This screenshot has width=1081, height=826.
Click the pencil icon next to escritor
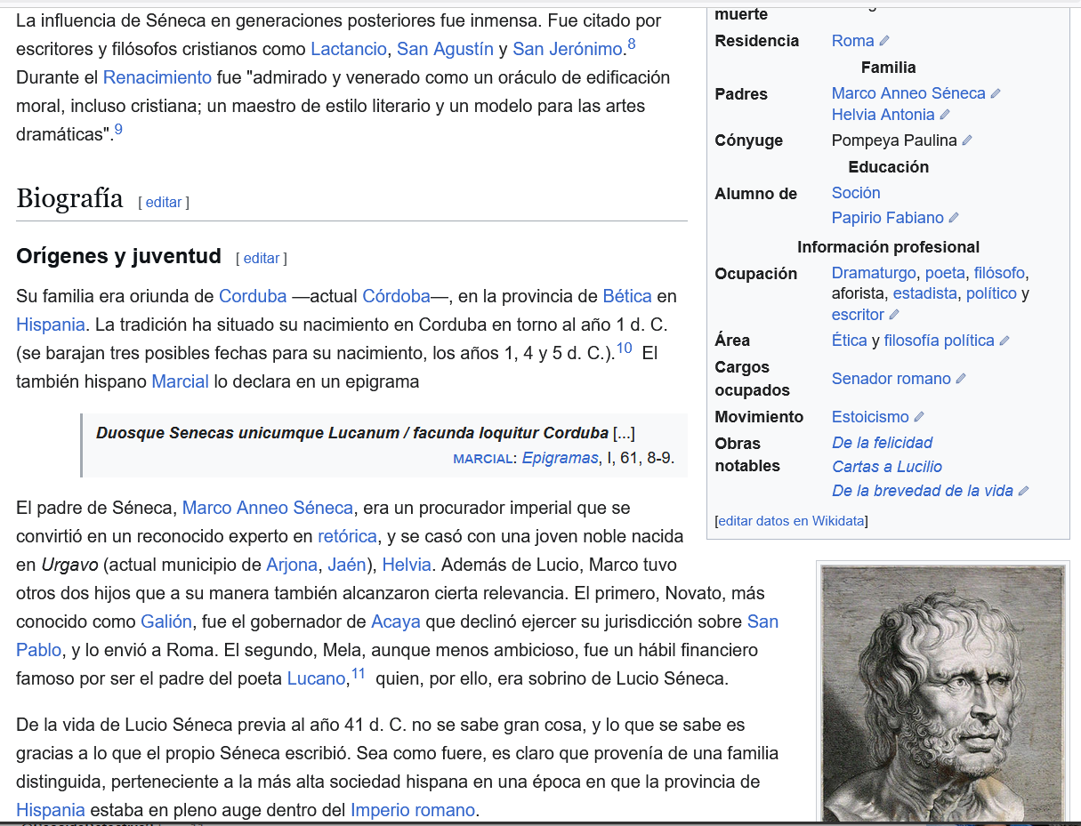[x=894, y=315]
